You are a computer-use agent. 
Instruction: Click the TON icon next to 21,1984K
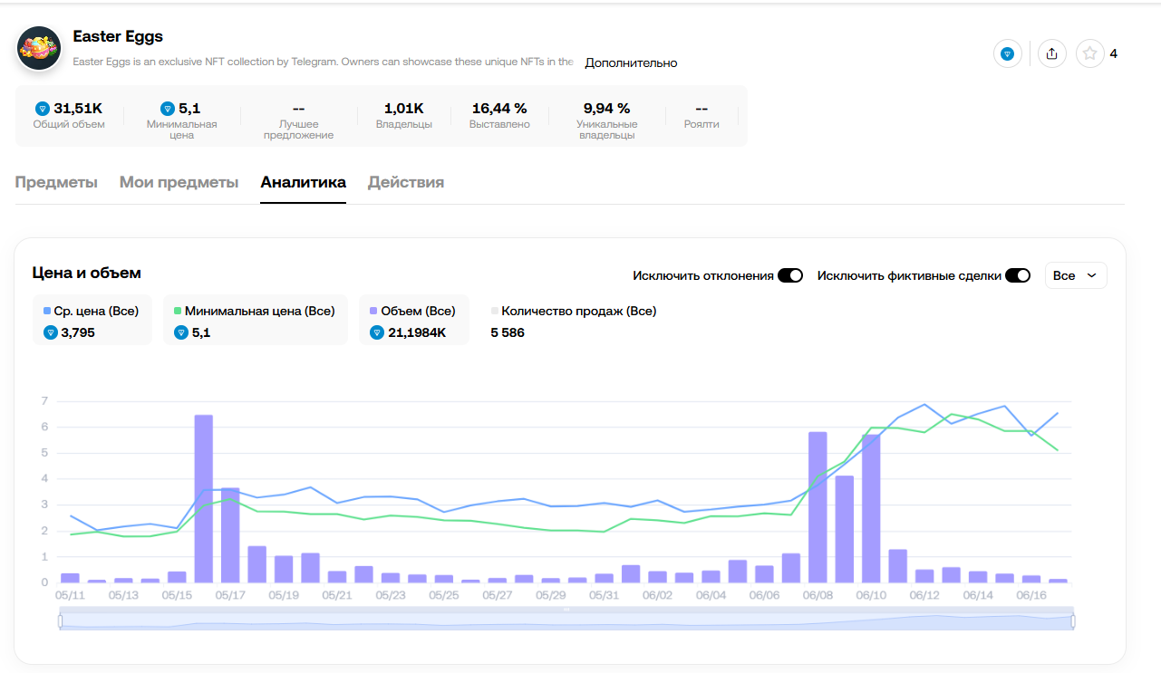(377, 332)
